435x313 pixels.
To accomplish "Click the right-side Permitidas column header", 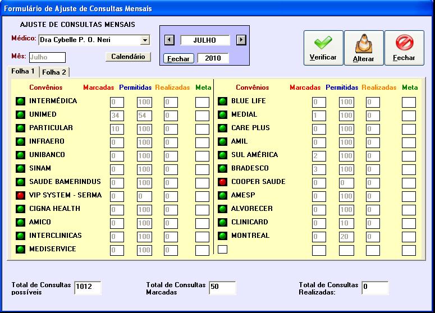I will pos(342,88).
